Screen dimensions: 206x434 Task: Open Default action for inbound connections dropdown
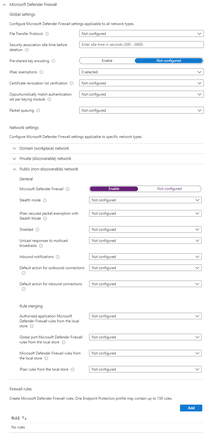pyautogui.click(x=145, y=284)
